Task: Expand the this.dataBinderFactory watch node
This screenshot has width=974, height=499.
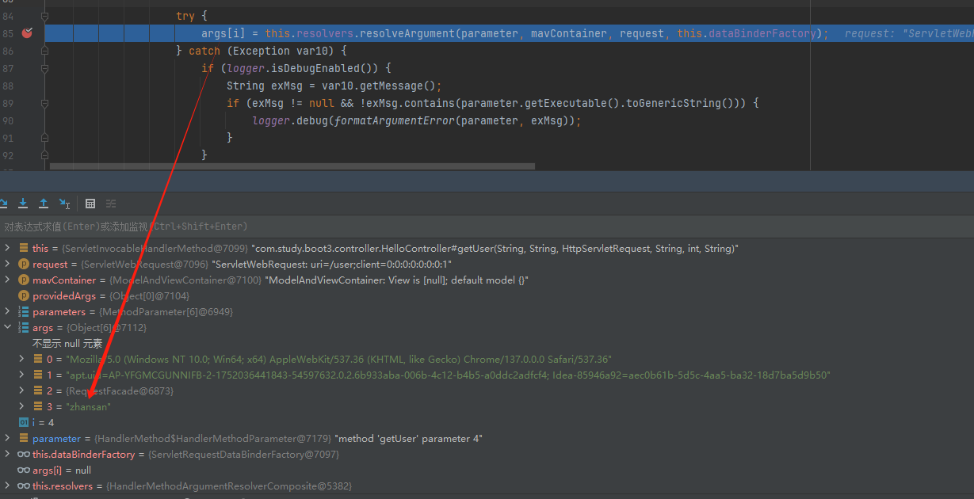Action: point(8,454)
